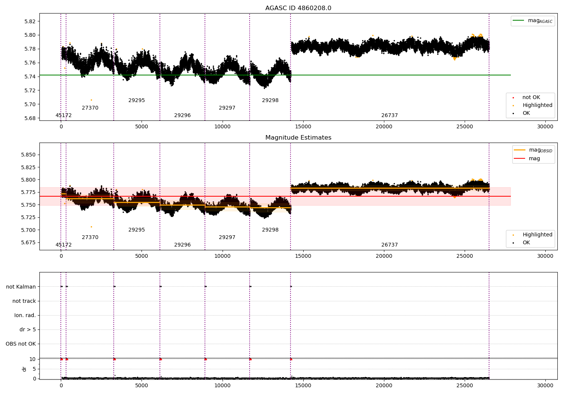Click the 30000 x-tick under the dr plot
This screenshot has height=394, width=563.
[x=545, y=385]
